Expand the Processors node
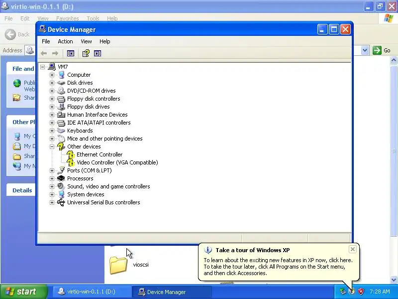The height and width of the screenshot is (299, 398). (52, 178)
